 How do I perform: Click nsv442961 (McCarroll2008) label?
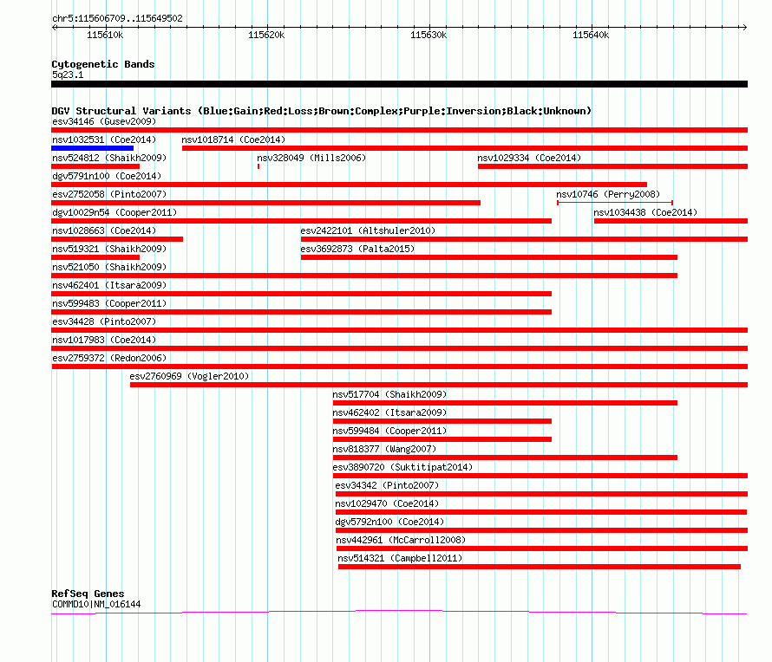401,540
